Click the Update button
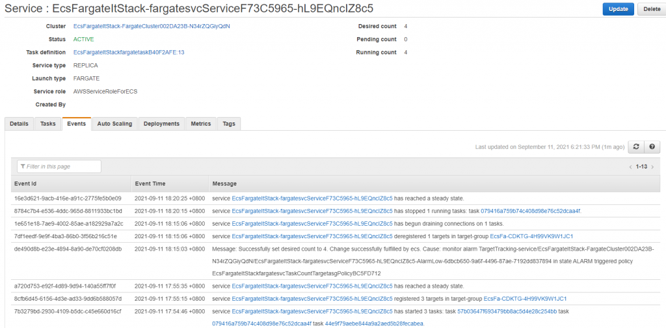Screen dimensions: 666x328 618,9
